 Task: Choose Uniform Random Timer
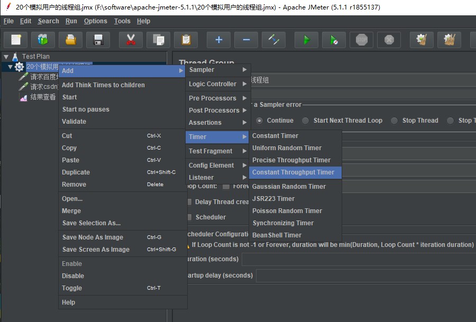(x=295, y=148)
